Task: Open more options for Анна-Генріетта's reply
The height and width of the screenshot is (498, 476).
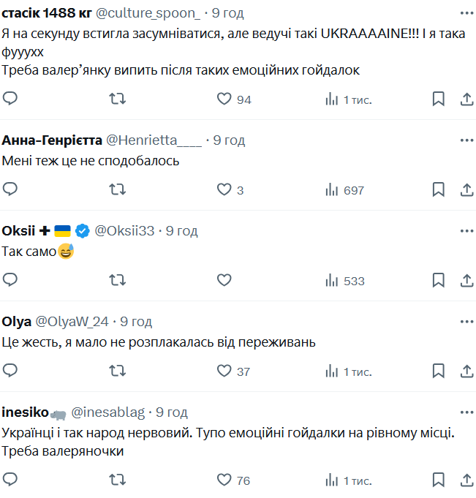Action: click(x=466, y=140)
